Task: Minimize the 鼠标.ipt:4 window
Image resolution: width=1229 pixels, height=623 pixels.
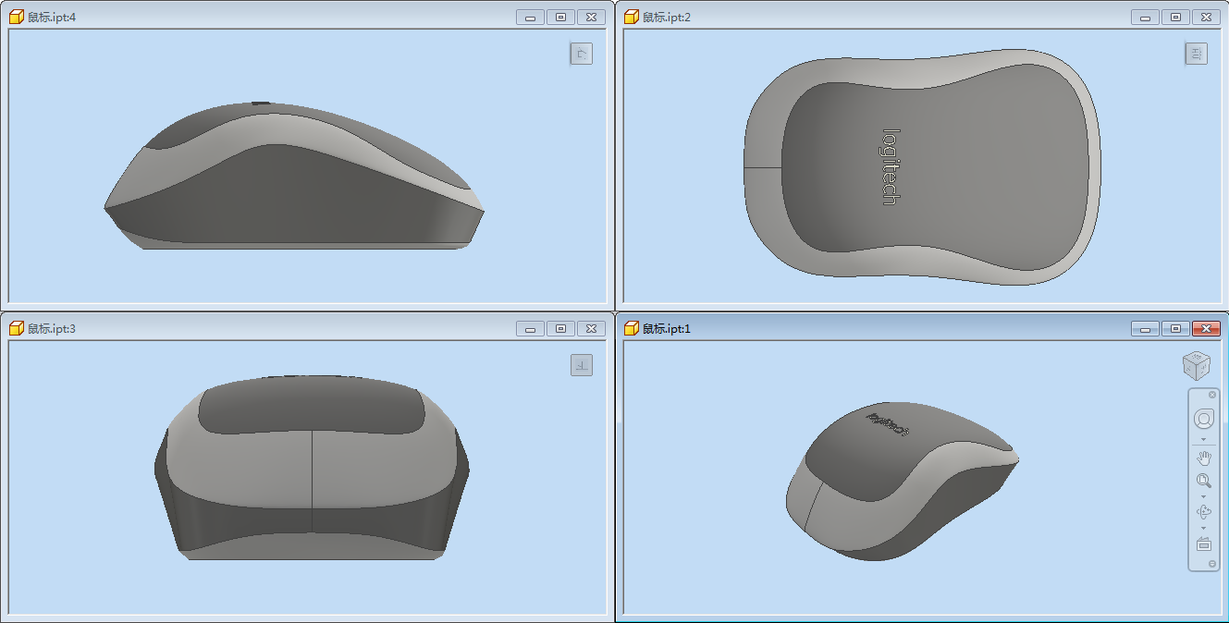Action: point(530,18)
